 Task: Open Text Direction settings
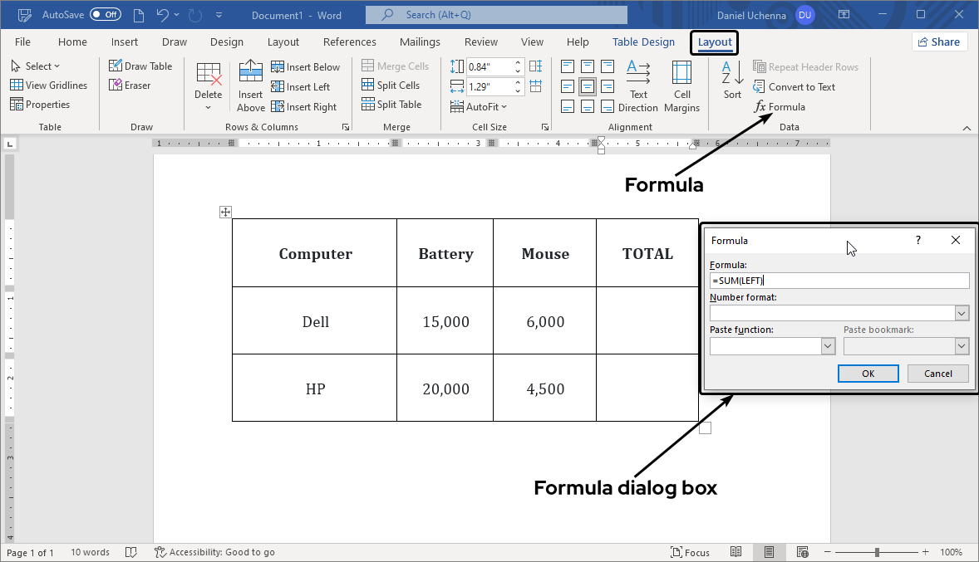click(x=638, y=86)
